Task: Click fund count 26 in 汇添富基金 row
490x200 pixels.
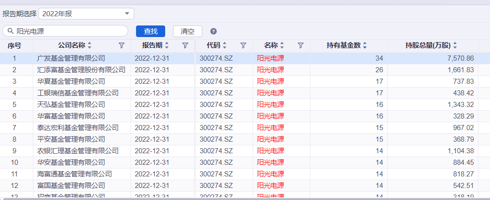Action: (x=379, y=70)
